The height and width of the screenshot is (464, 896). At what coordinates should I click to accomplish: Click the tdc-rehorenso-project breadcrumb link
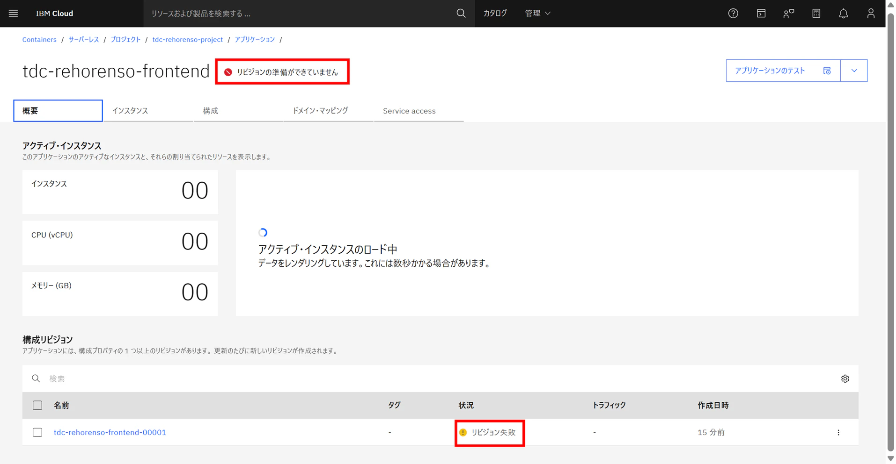pos(187,40)
